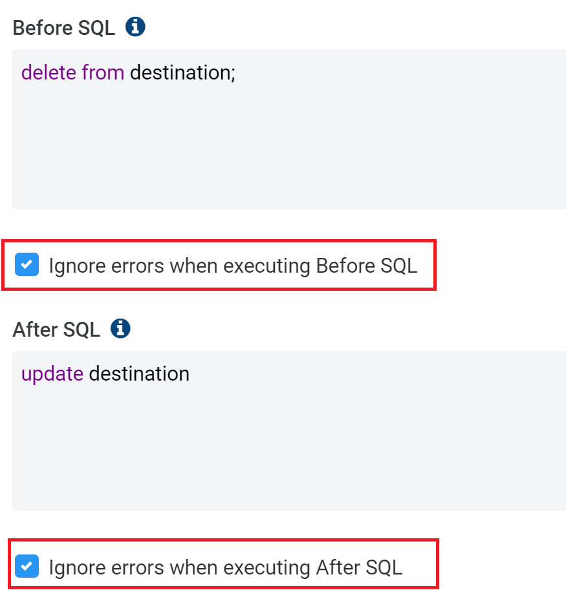Click the 'from' keyword in Before SQL
Viewport: 566px width, 590px height.
(103, 72)
